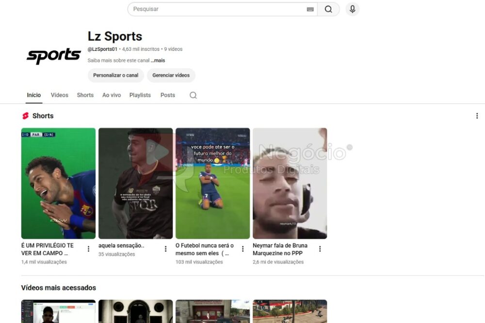Click '4,63 mil inscritos' text
The width and height of the screenshot is (485, 323).
click(x=141, y=49)
